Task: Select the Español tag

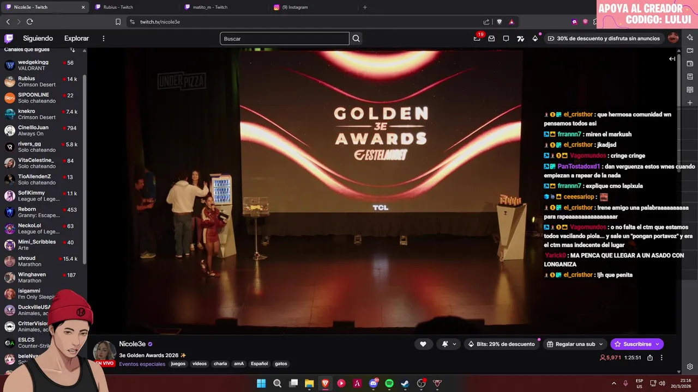Action: (259, 364)
